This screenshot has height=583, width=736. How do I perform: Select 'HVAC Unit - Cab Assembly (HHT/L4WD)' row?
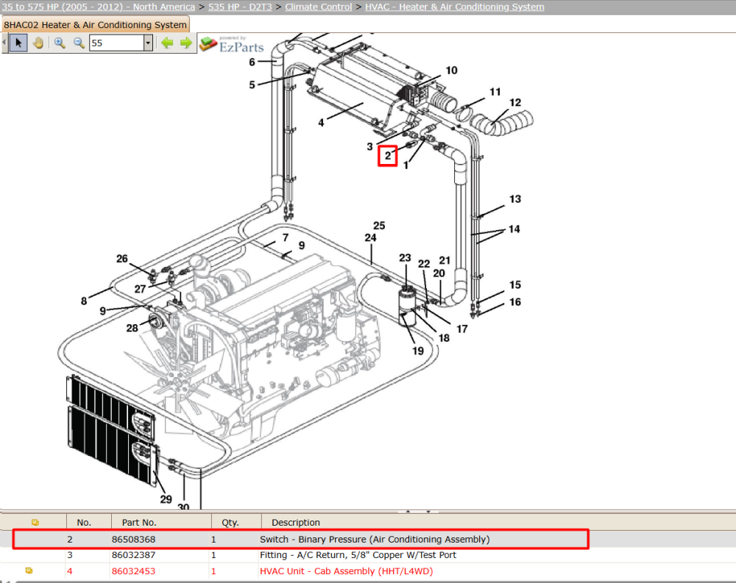tap(347, 571)
